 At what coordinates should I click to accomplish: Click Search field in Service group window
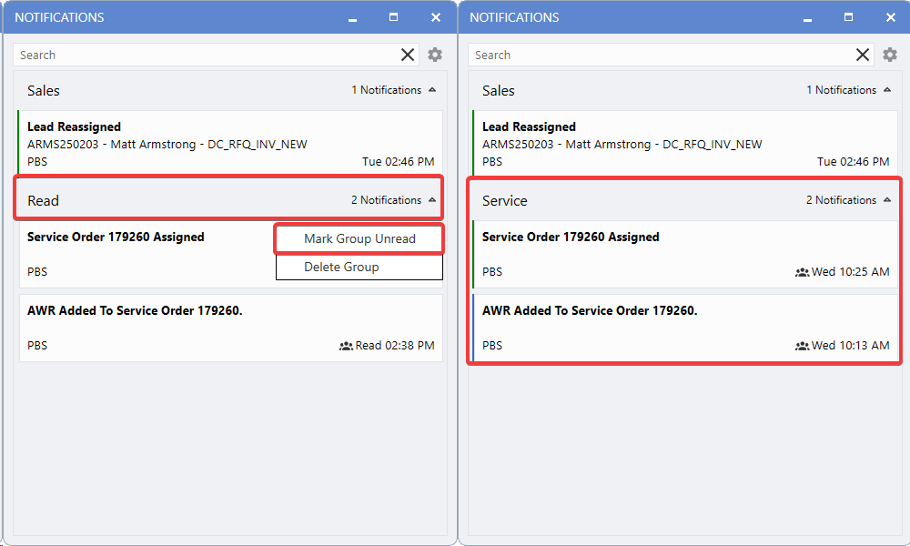[x=660, y=55]
